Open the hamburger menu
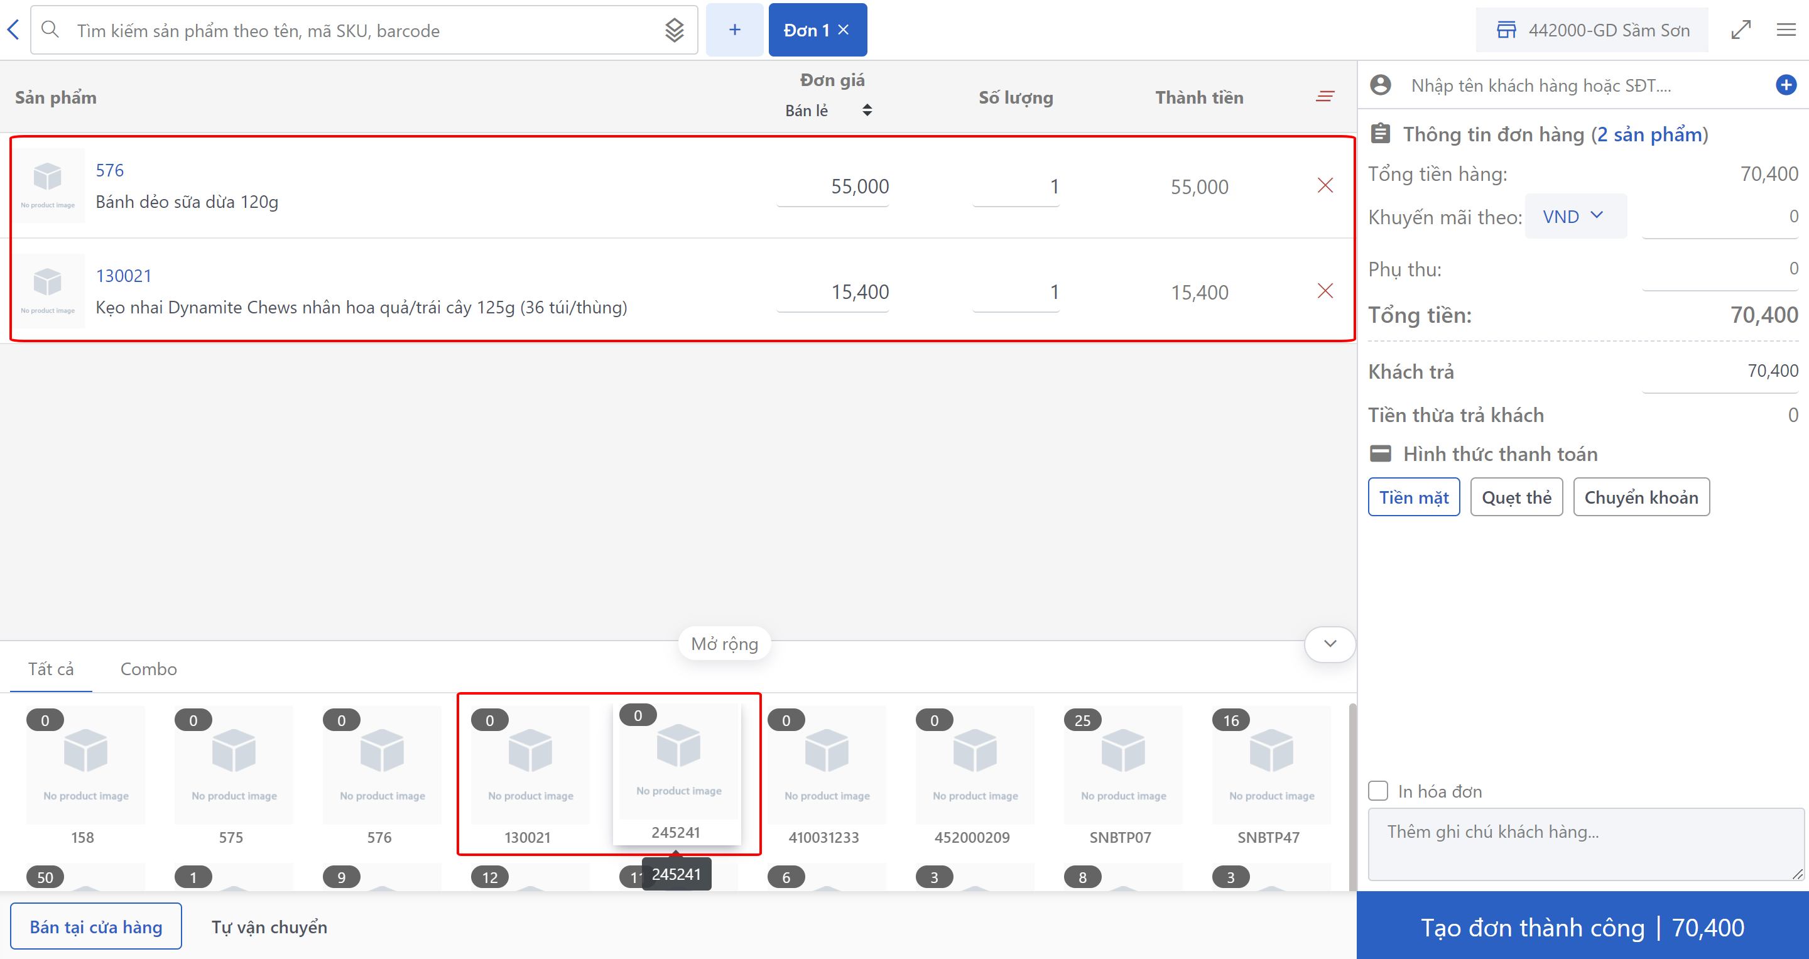 click(1785, 30)
